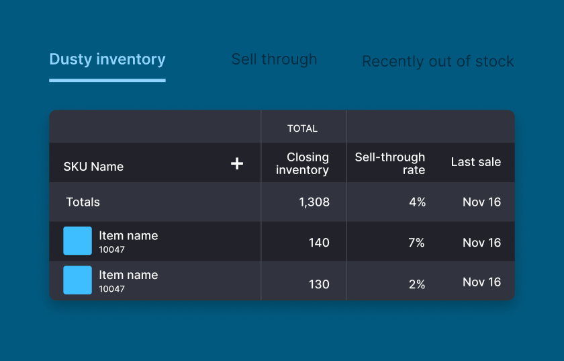Image resolution: width=564 pixels, height=361 pixels.
Task: Click the 4% total sell-through rate
Action: [417, 202]
